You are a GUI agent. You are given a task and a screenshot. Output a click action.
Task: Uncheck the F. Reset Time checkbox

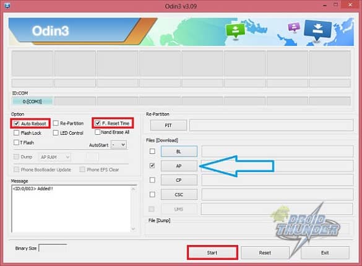[x=98, y=123]
